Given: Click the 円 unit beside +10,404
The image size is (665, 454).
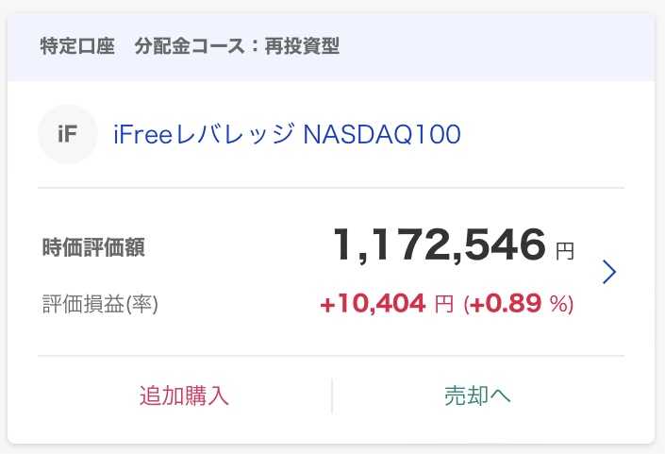Looking at the screenshot, I should (444, 304).
